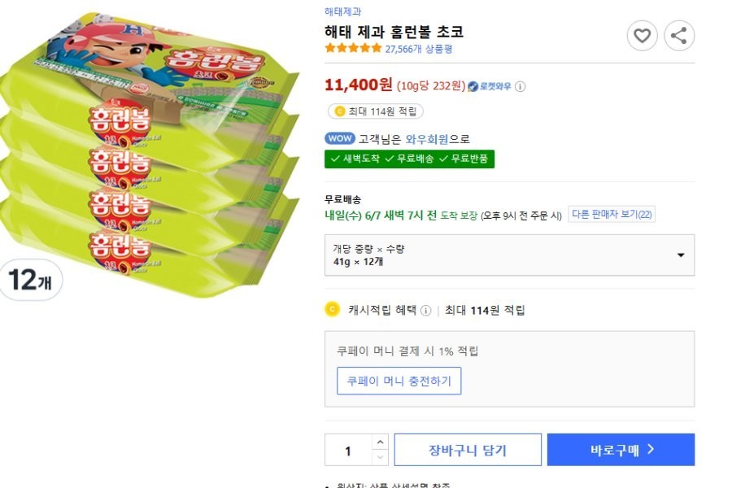Image resolution: width=732 pixels, height=488 pixels.
Task: Click info icon beside 캐시적립 혜택
Action: tap(426, 311)
